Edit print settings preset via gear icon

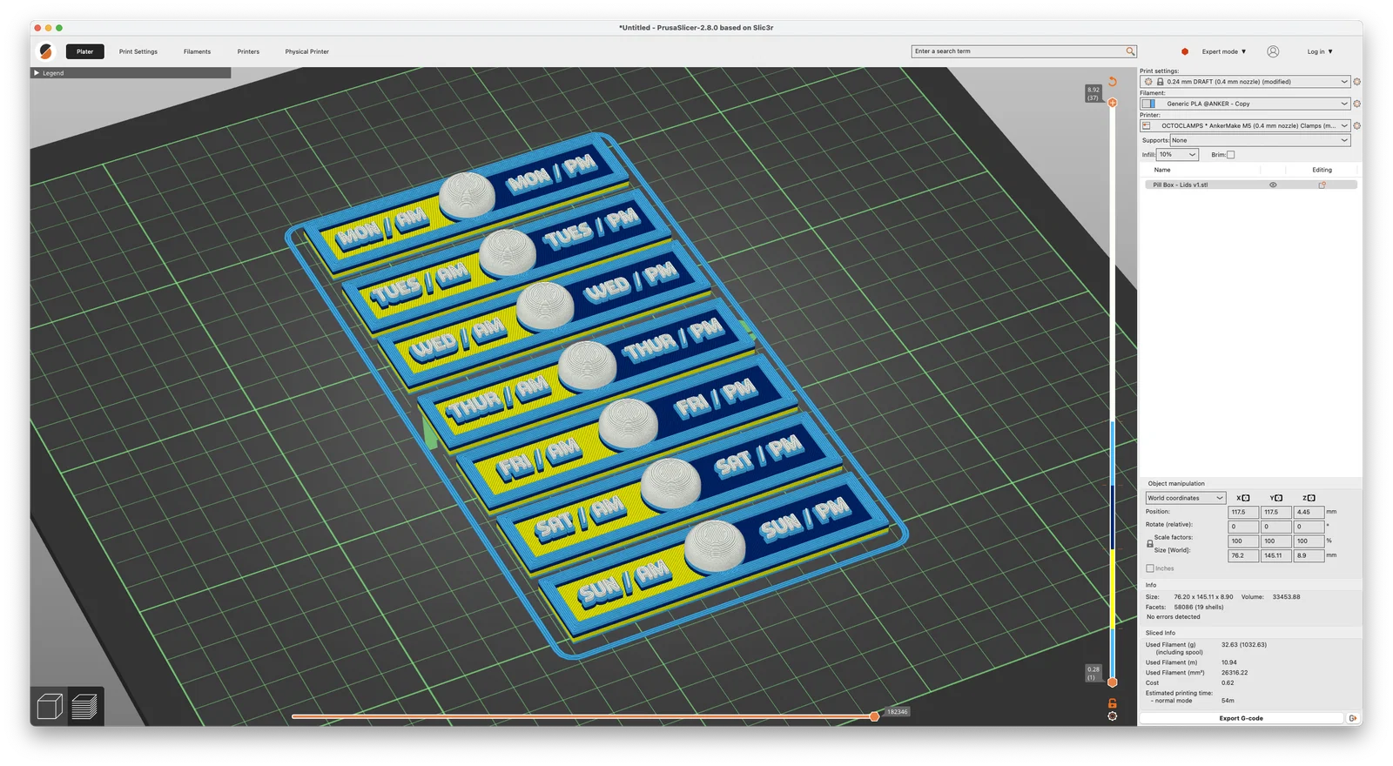coord(1356,82)
